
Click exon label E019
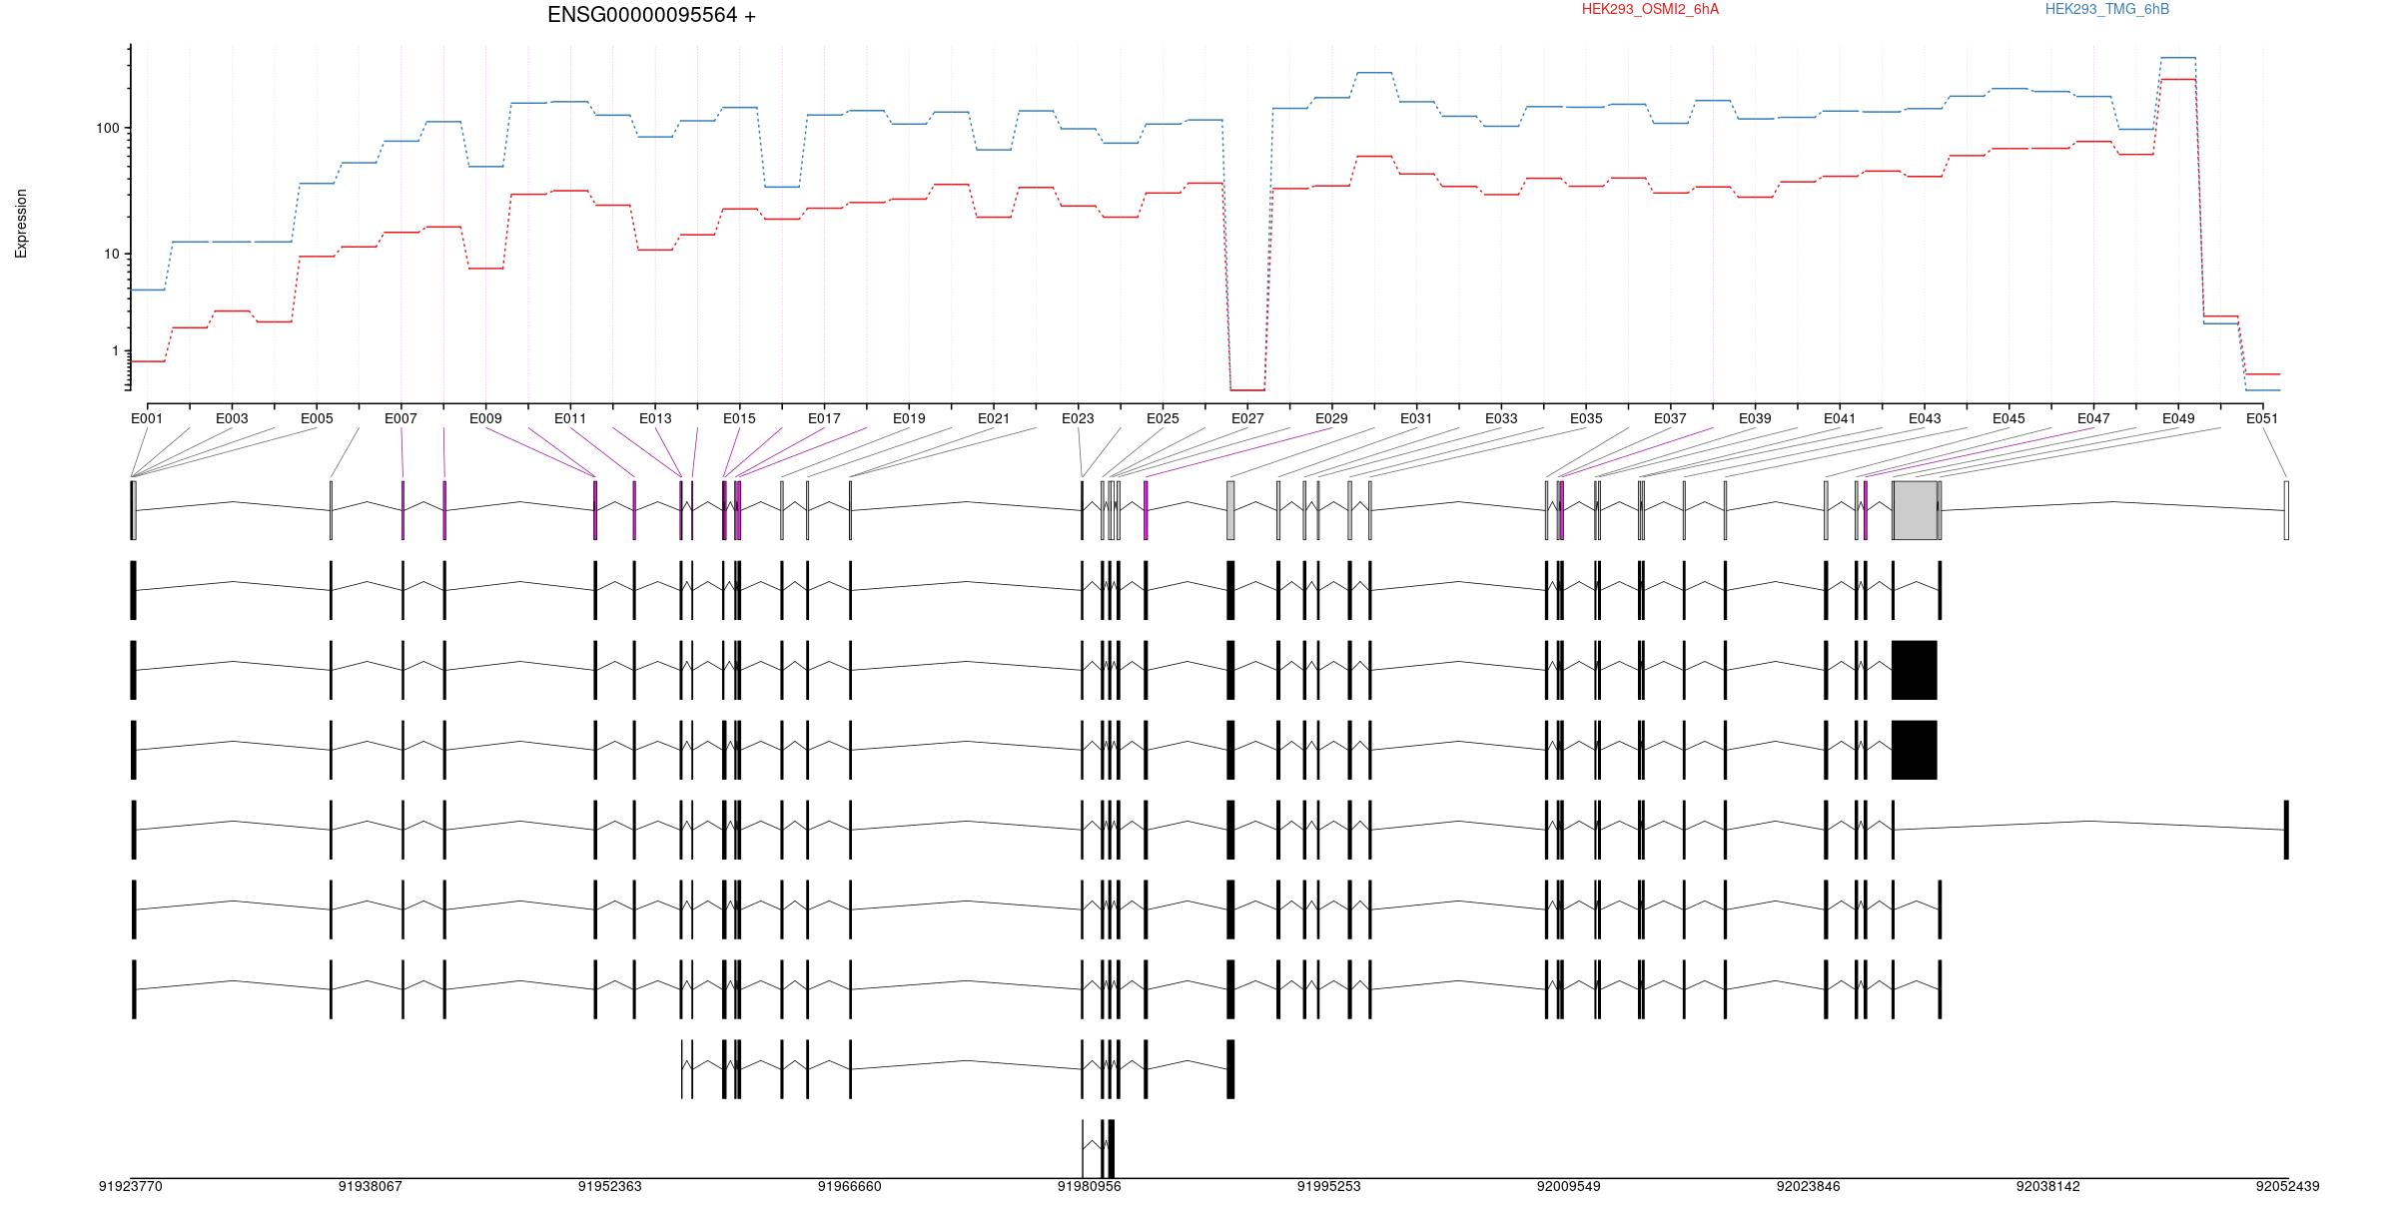[909, 418]
